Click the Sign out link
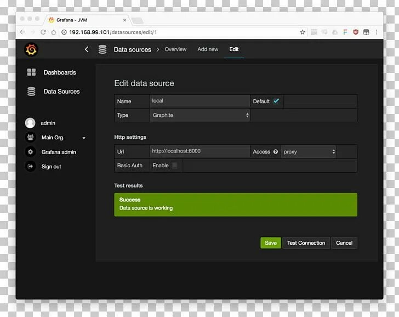Viewport: 399px width, 317px height. pyautogui.click(x=51, y=167)
